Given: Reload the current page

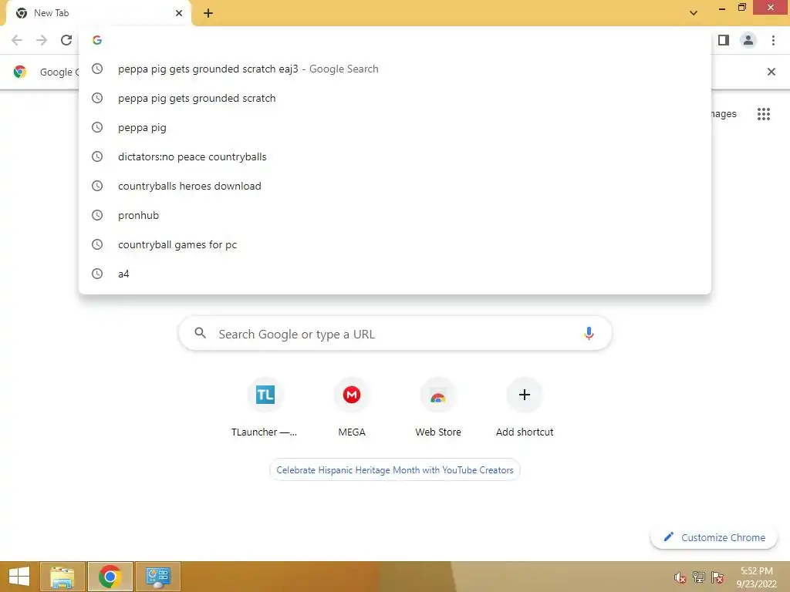Looking at the screenshot, I should [x=66, y=40].
